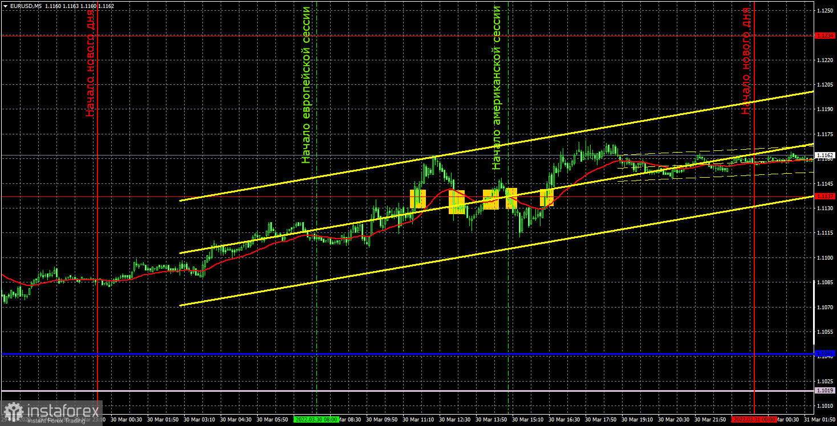The width and height of the screenshot is (837, 426).
Task: Click the 30 Mar 09:50 time label
Action: 381,419
